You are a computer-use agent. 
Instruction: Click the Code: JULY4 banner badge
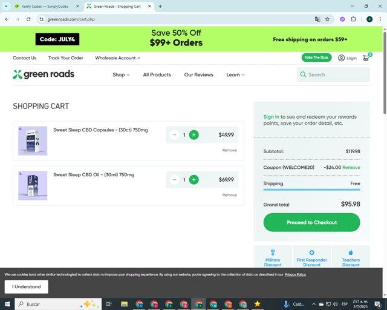57,39
